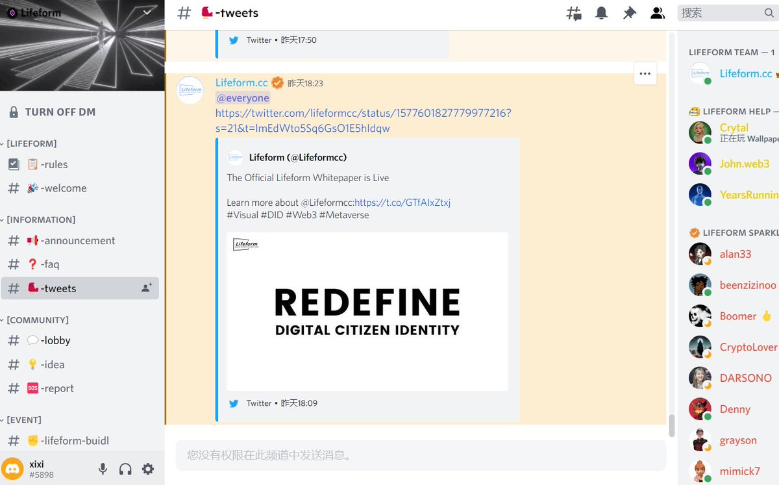Screen dimensions: 779x485
Task: Click the @everyone mention
Action: tap(243, 98)
